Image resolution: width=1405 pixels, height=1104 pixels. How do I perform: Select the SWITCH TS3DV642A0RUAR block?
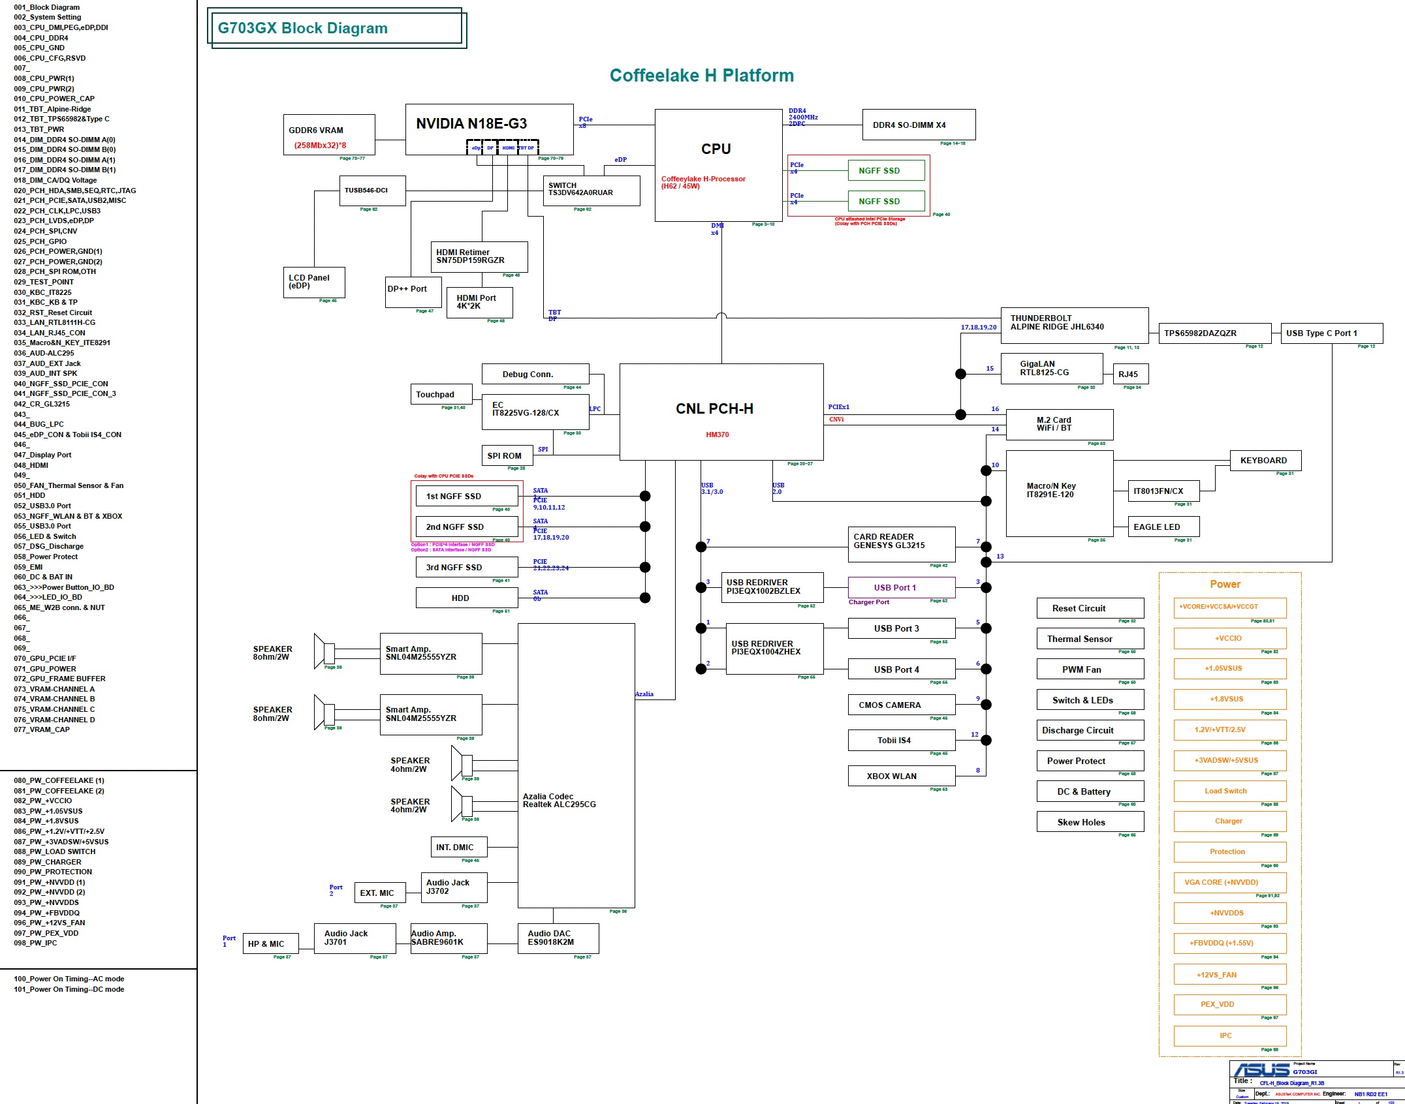[x=592, y=191]
